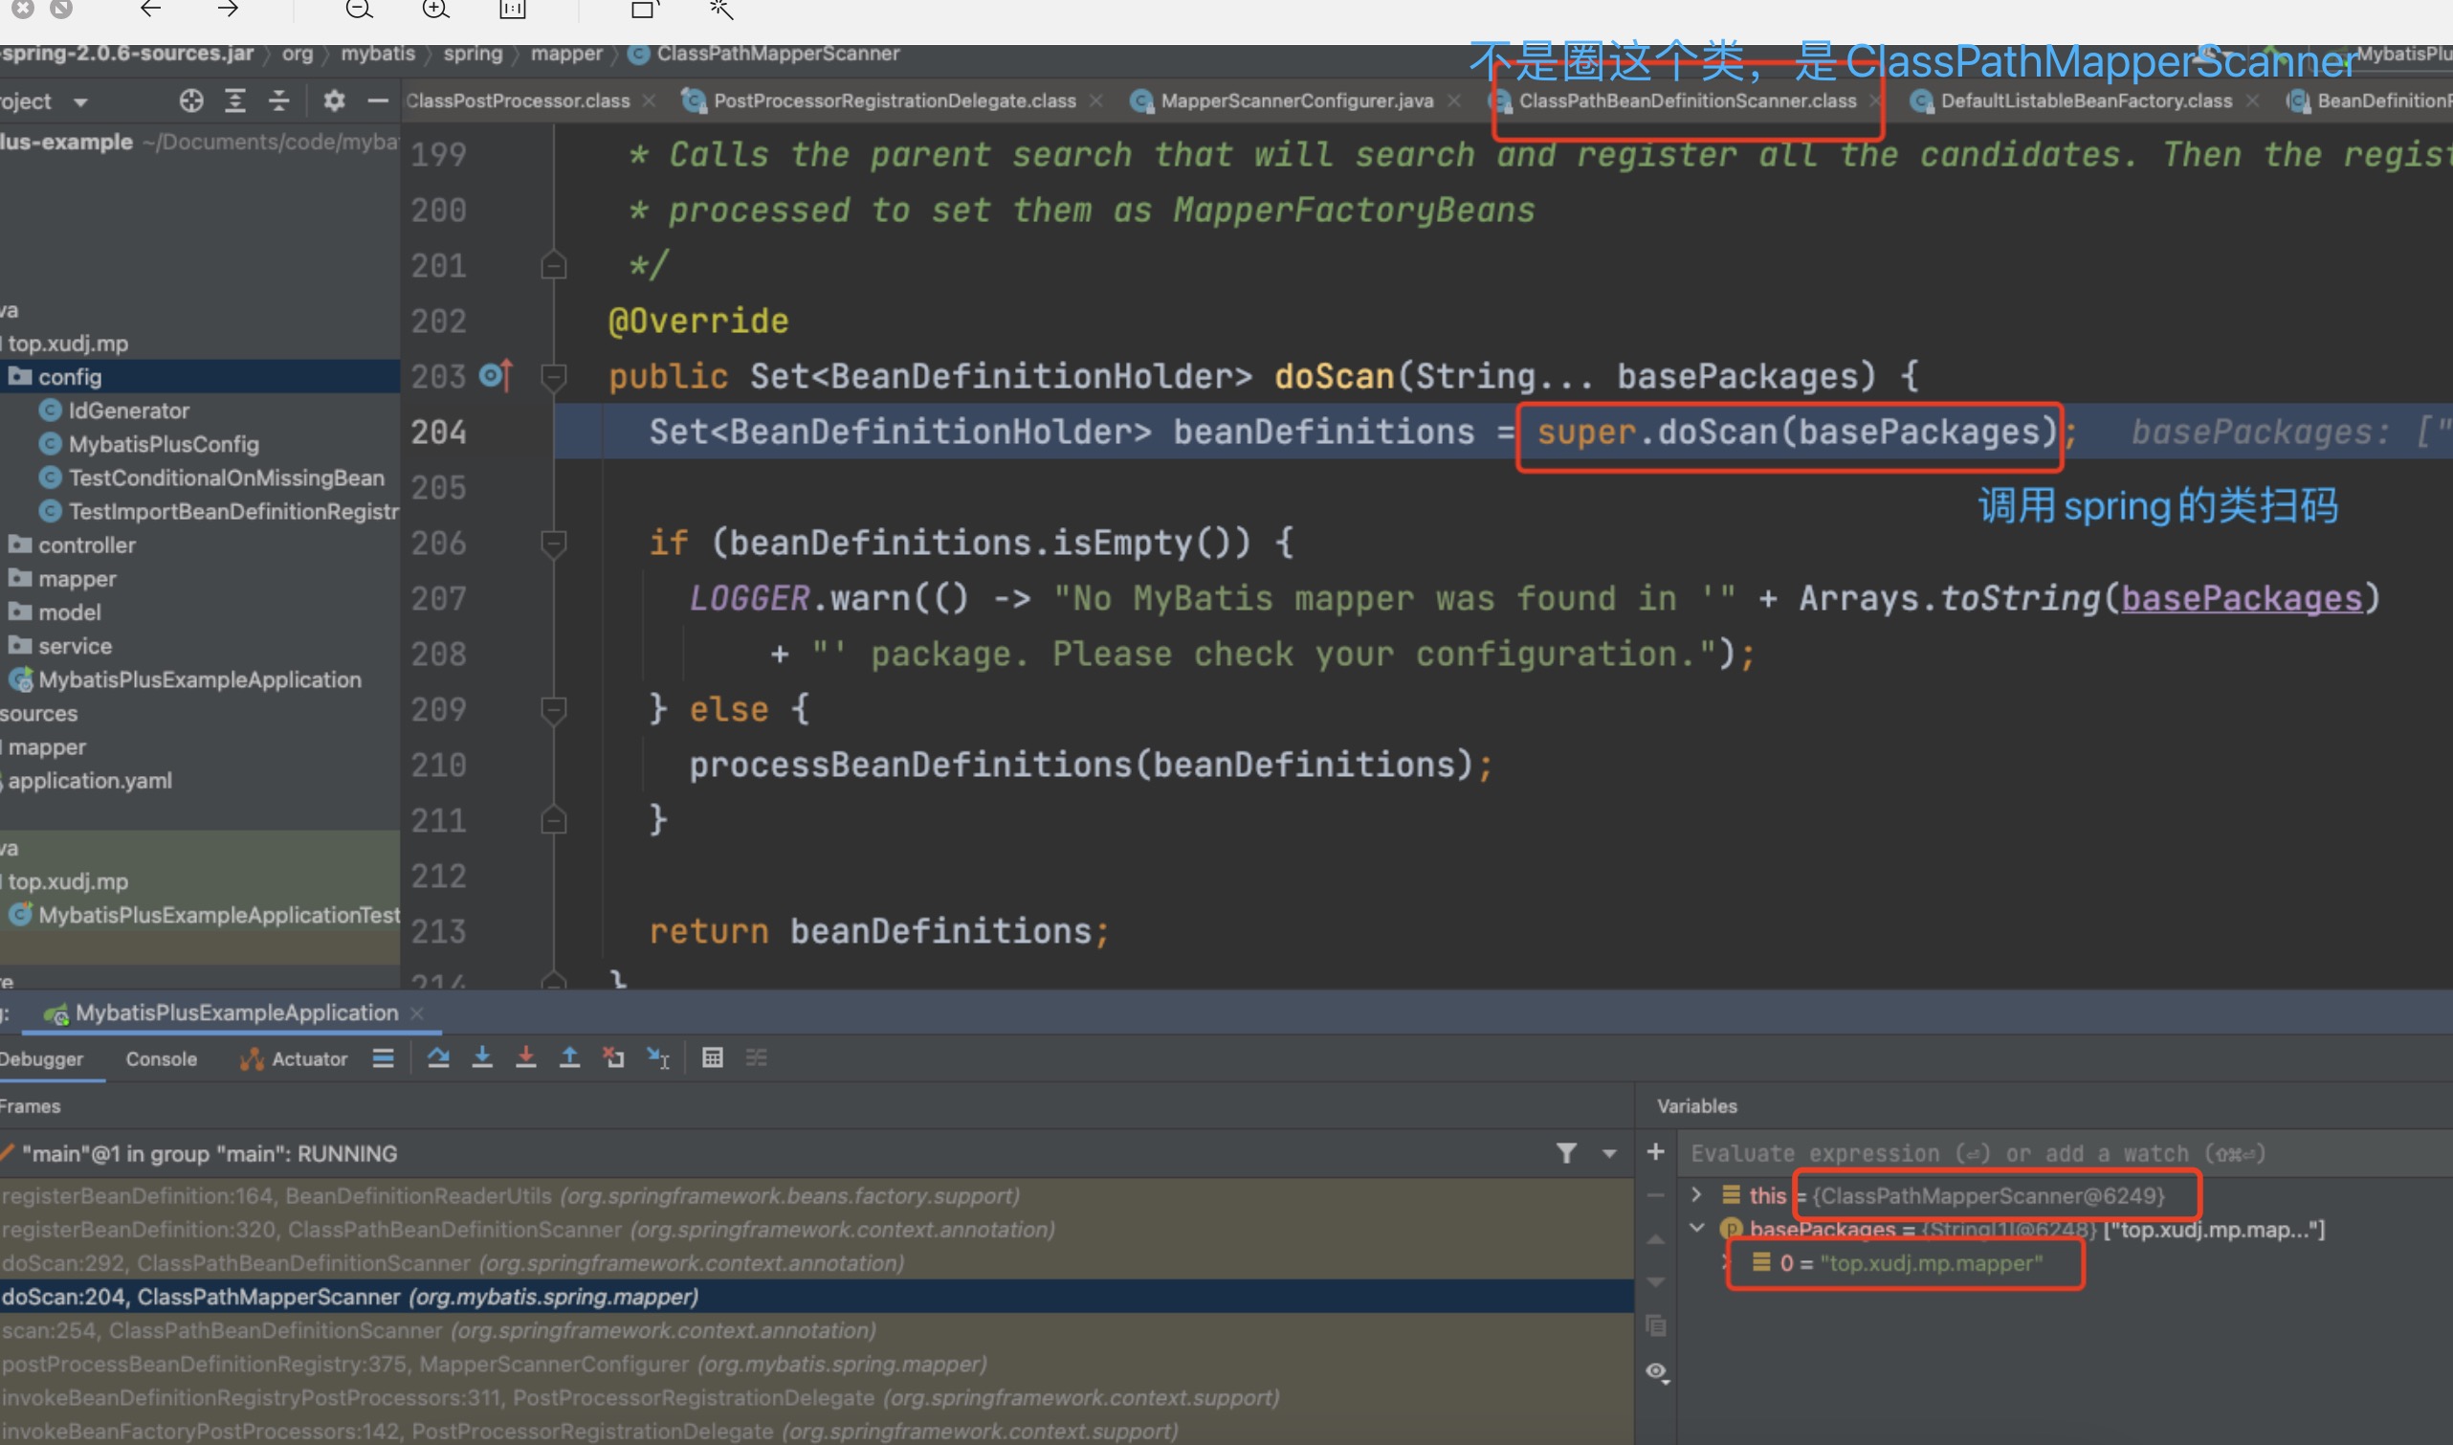Click Step Into debugger icon
2453x1445 pixels.
[x=482, y=1057]
